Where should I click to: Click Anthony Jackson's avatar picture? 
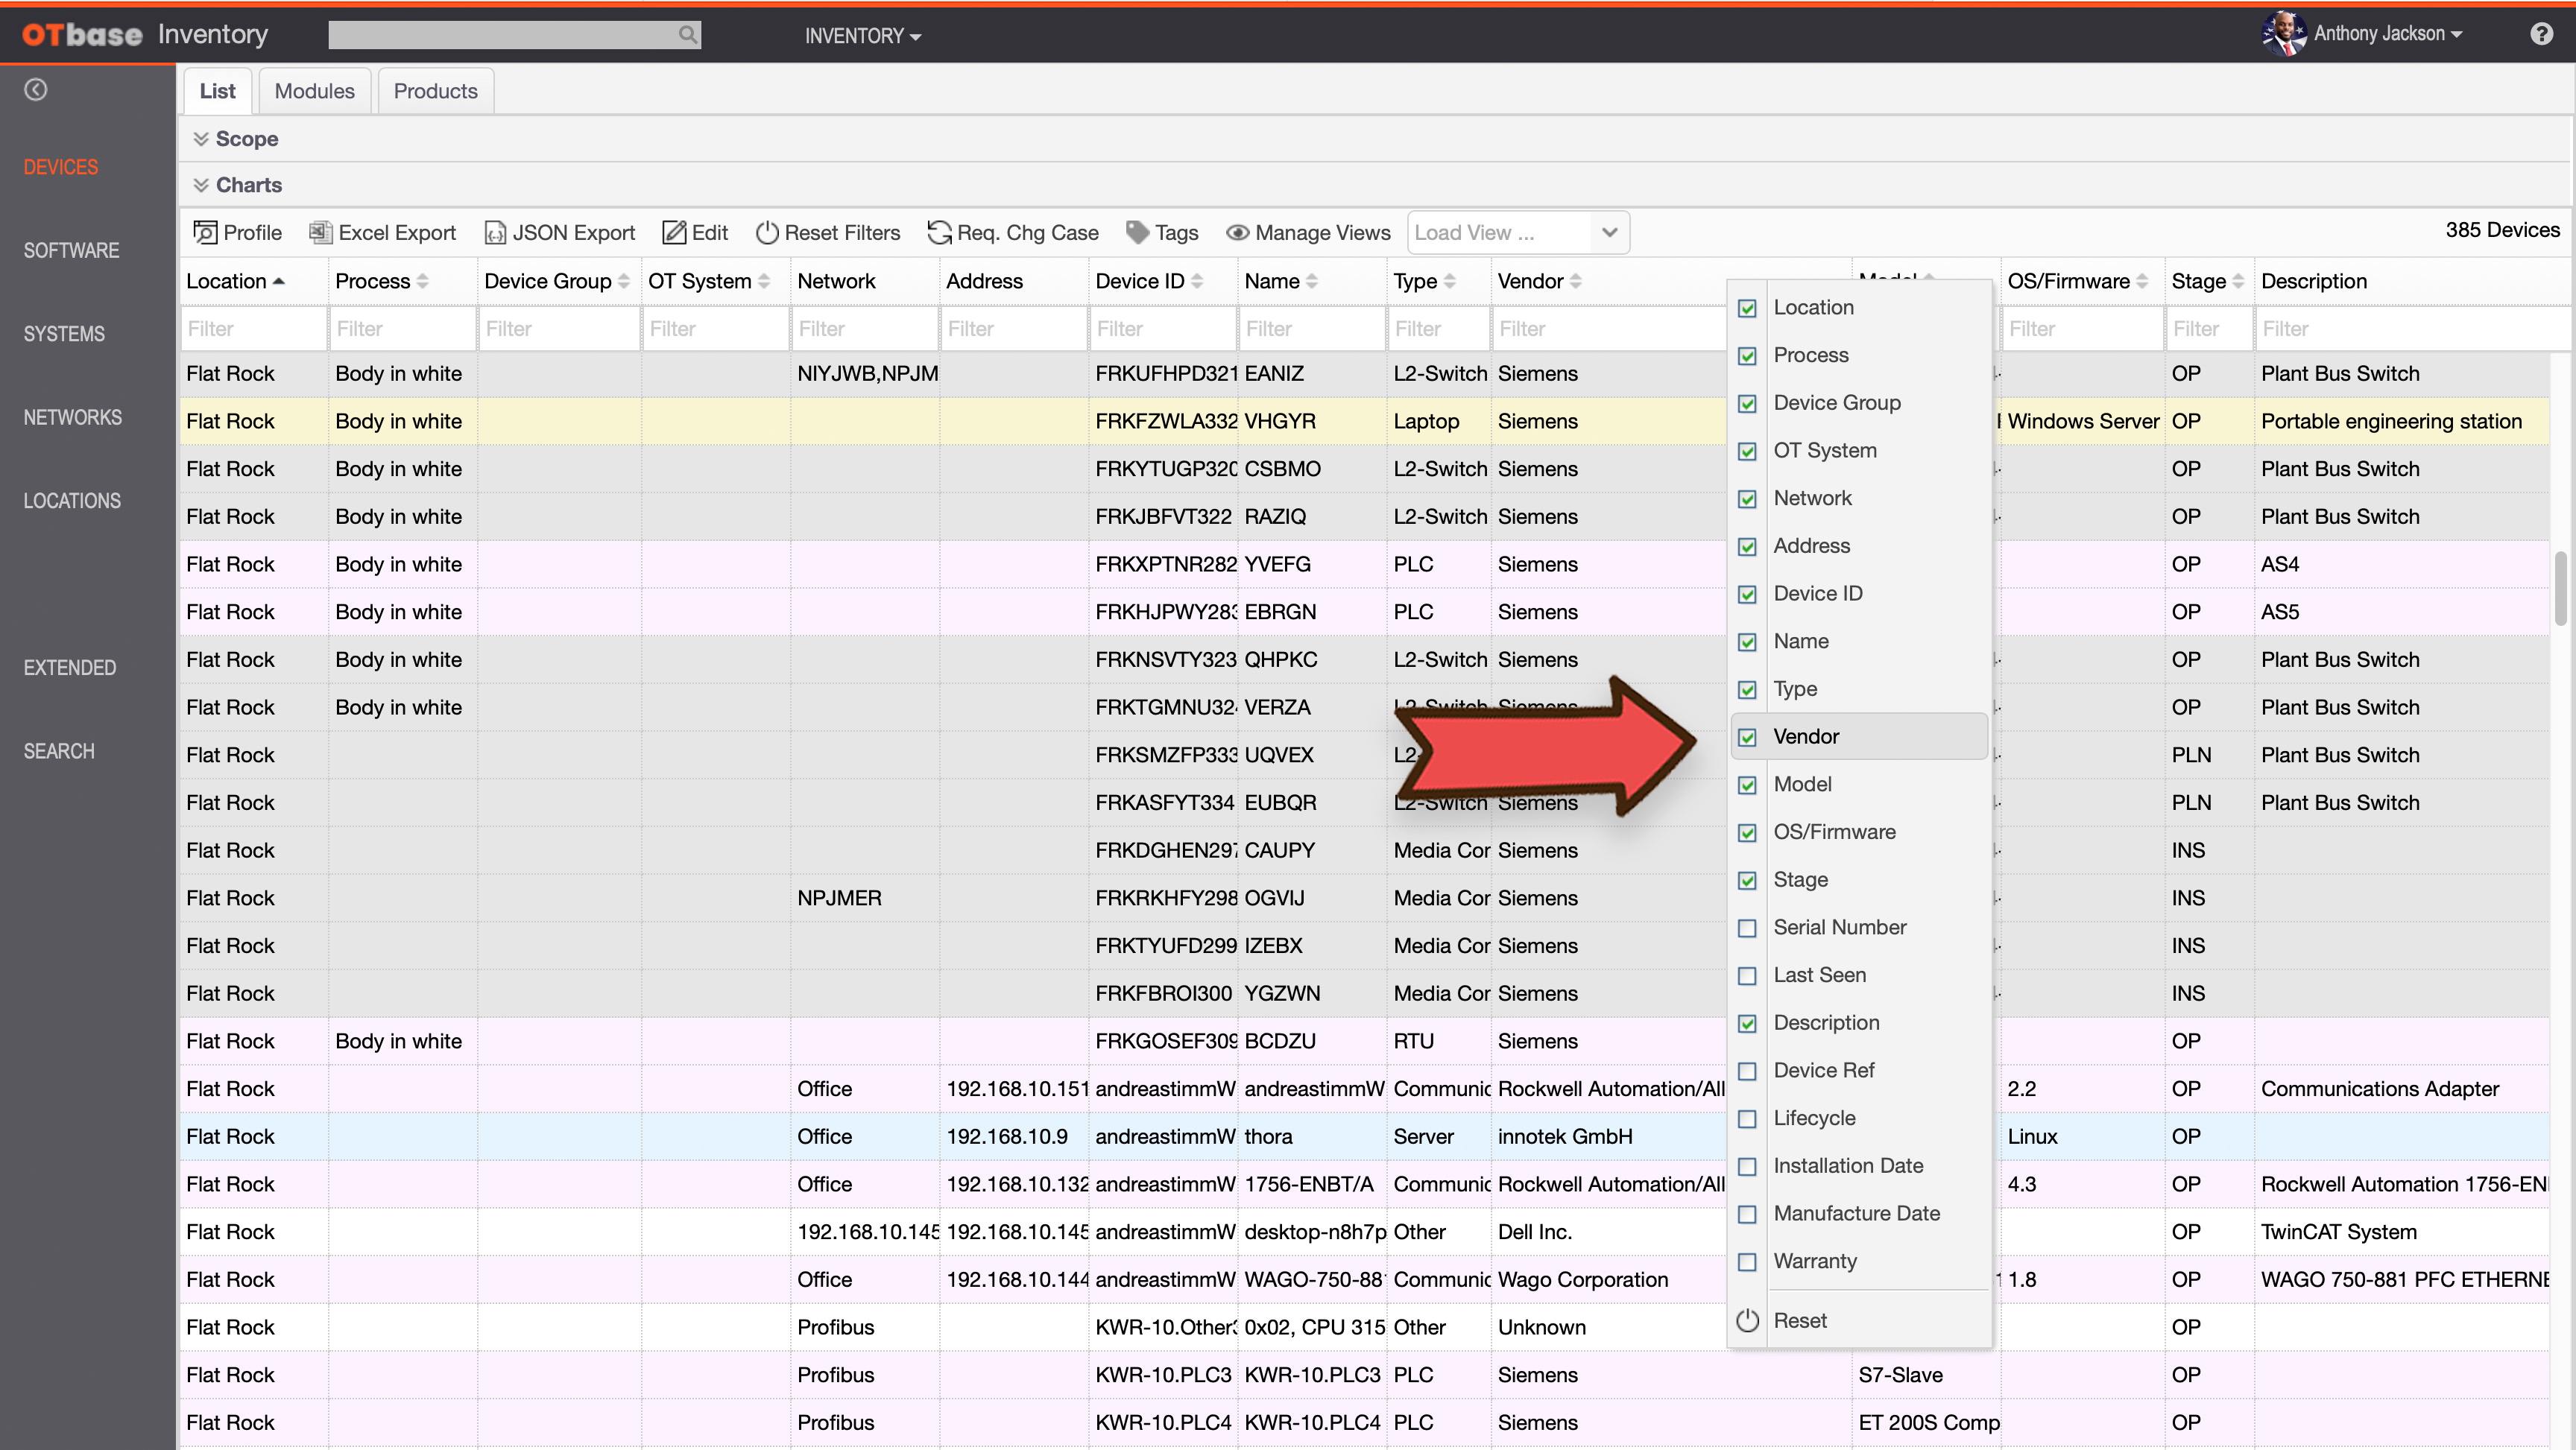pos(2283,34)
